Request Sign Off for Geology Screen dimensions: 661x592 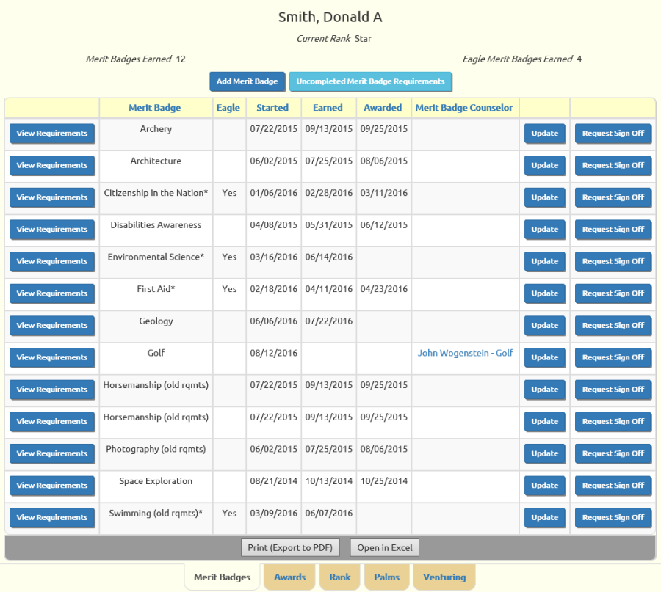tap(613, 326)
